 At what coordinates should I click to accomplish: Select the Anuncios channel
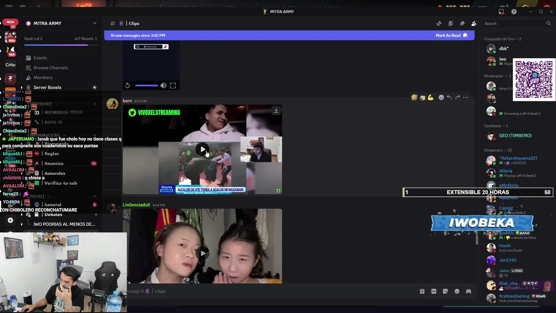coord(54,163)
